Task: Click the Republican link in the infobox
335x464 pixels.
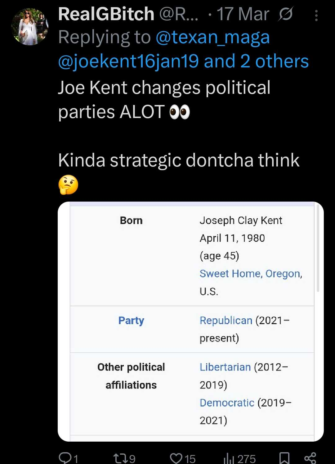Action: point(226,321)
